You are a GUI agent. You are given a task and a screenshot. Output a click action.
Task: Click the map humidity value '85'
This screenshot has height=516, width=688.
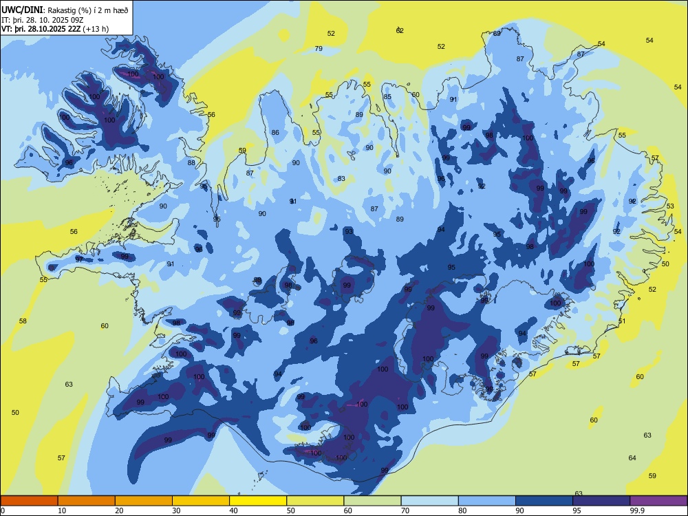387,97
